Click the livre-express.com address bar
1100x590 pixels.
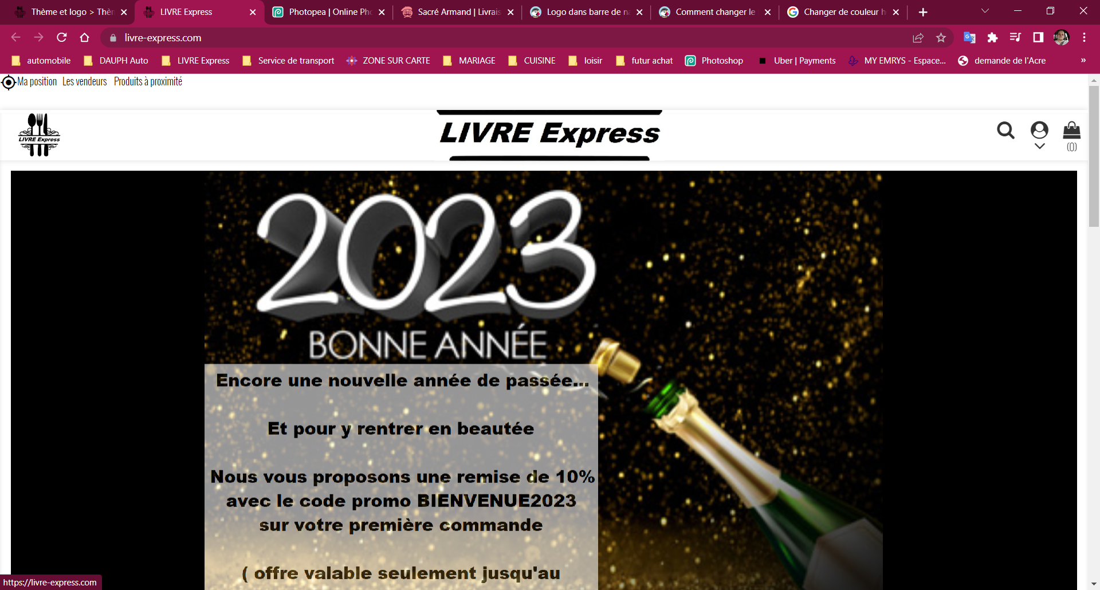coord(504,38)
